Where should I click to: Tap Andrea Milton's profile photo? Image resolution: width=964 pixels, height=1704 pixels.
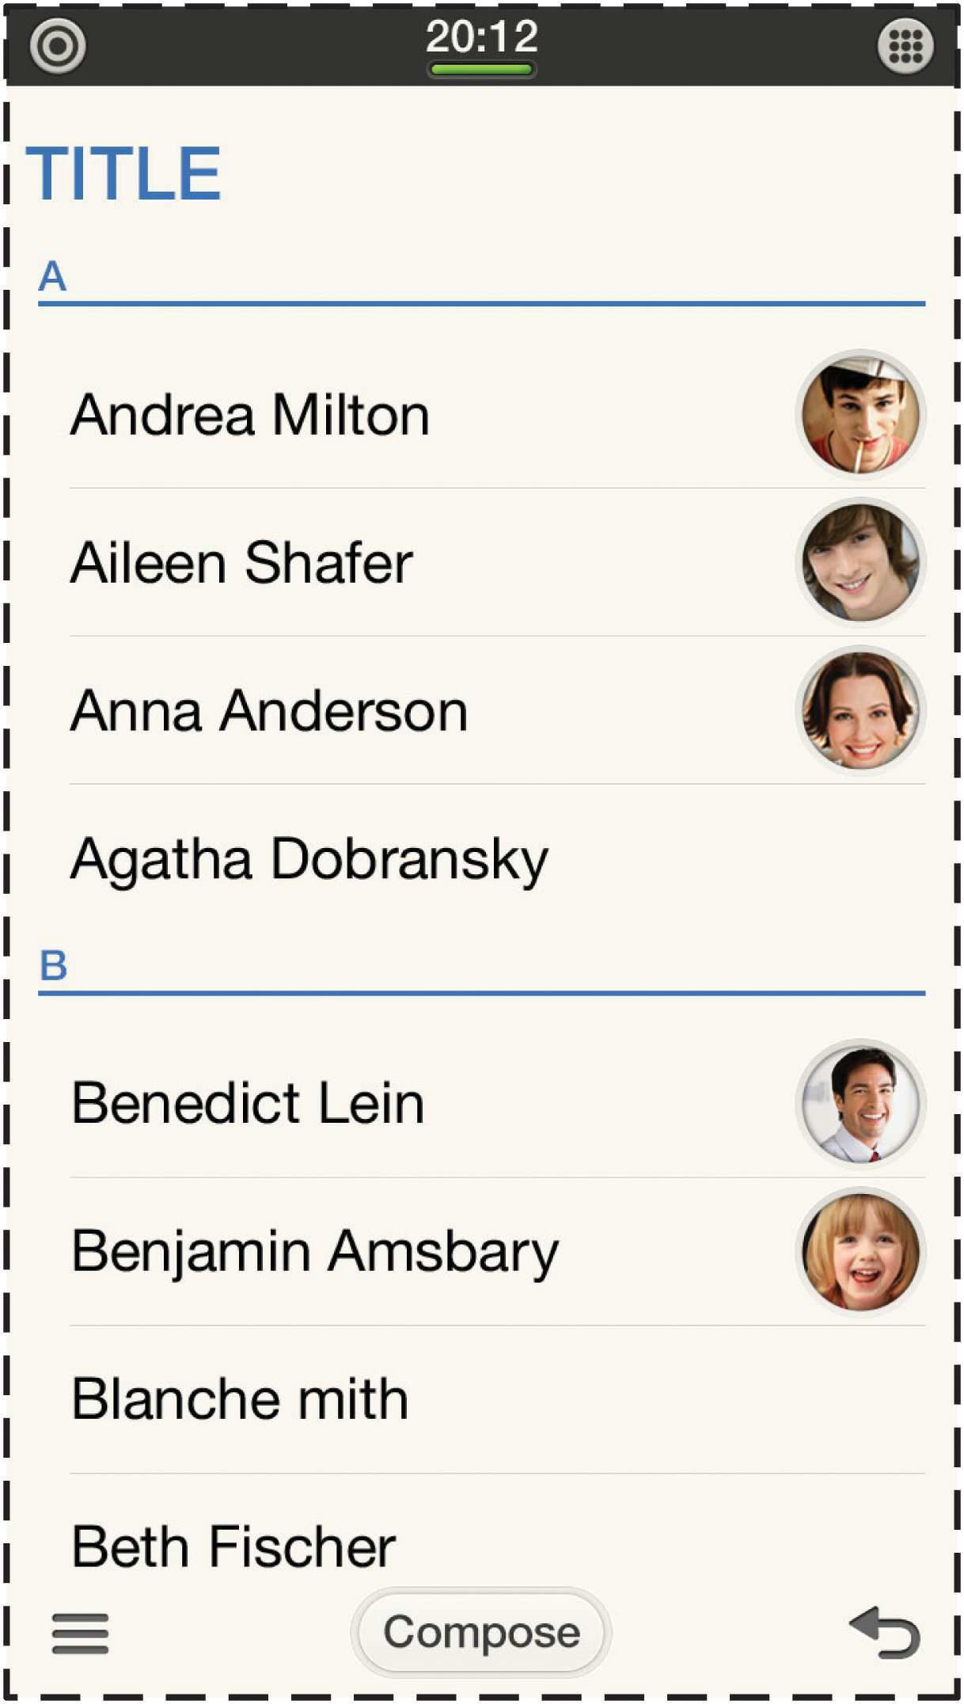[860, 414]
